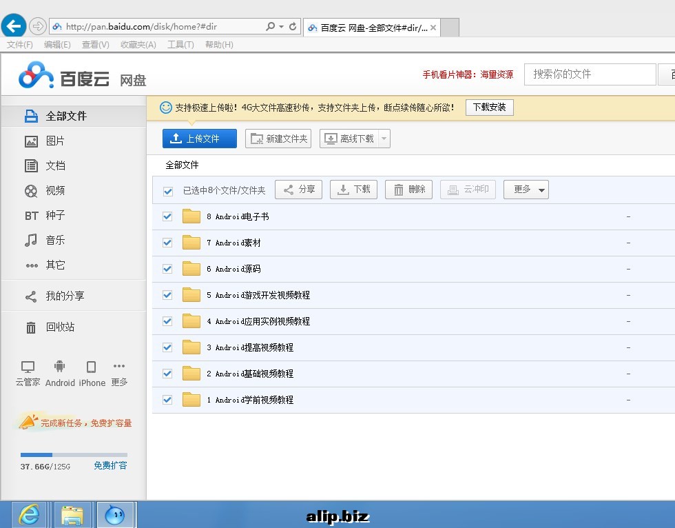
Task: Click the 免费扩容 link
Action: [110, 466]
